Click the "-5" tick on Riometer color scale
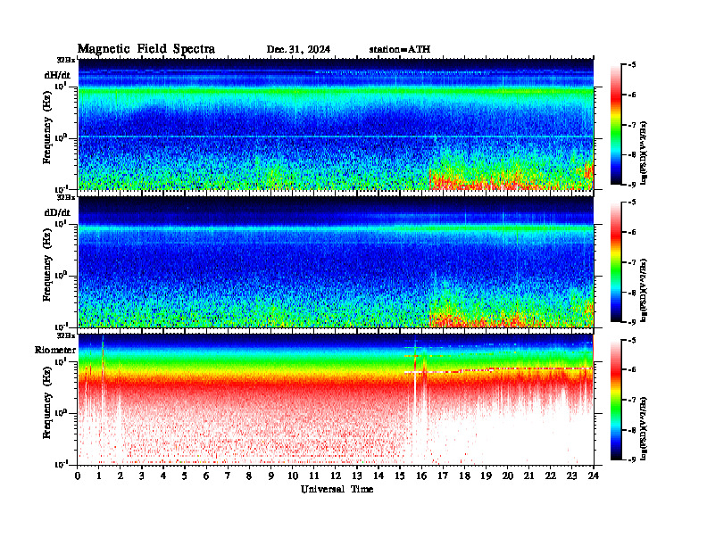Screen dimensions: 707x546 point(632,341)
